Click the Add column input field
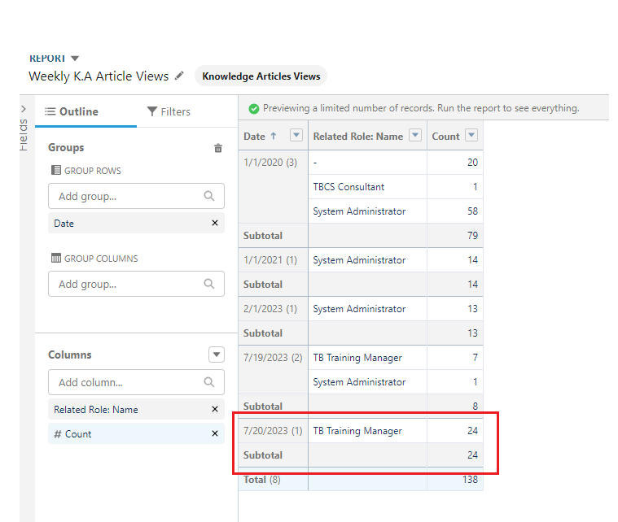This screenshot has height=522, width=618. [x=126, y=382]
